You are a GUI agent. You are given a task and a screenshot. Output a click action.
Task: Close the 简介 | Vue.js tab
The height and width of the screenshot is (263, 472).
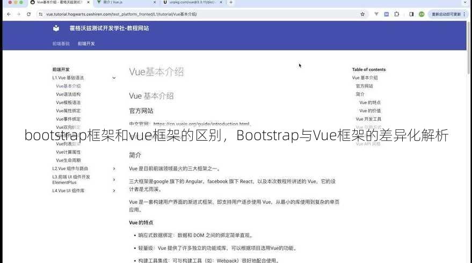pos(155,2)
